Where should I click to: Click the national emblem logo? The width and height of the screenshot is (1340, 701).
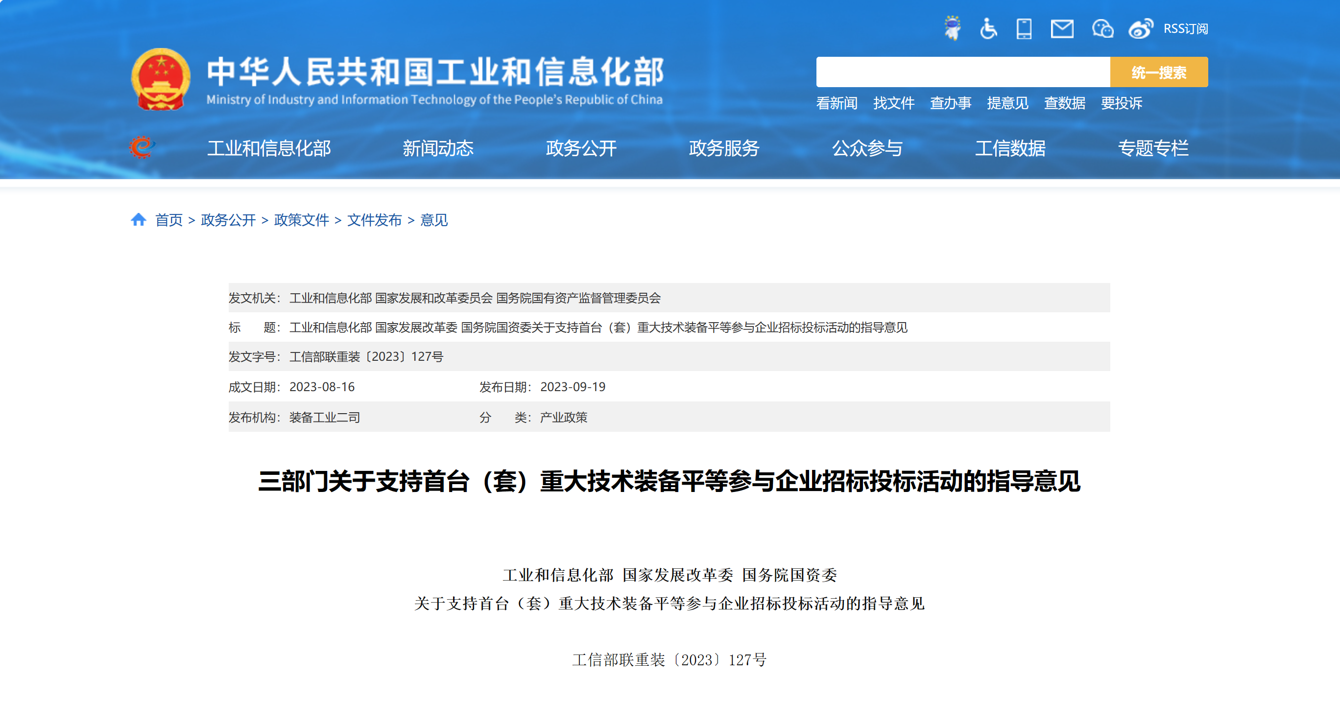[x=161, y=79]
